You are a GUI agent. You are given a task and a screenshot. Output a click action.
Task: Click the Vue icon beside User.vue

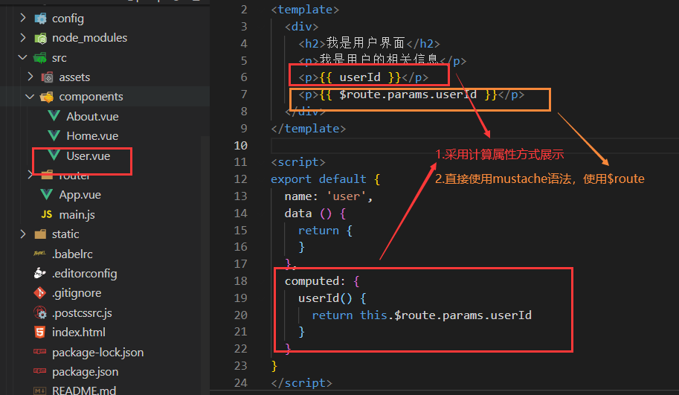pyautogui.click(x=54, y=155)
